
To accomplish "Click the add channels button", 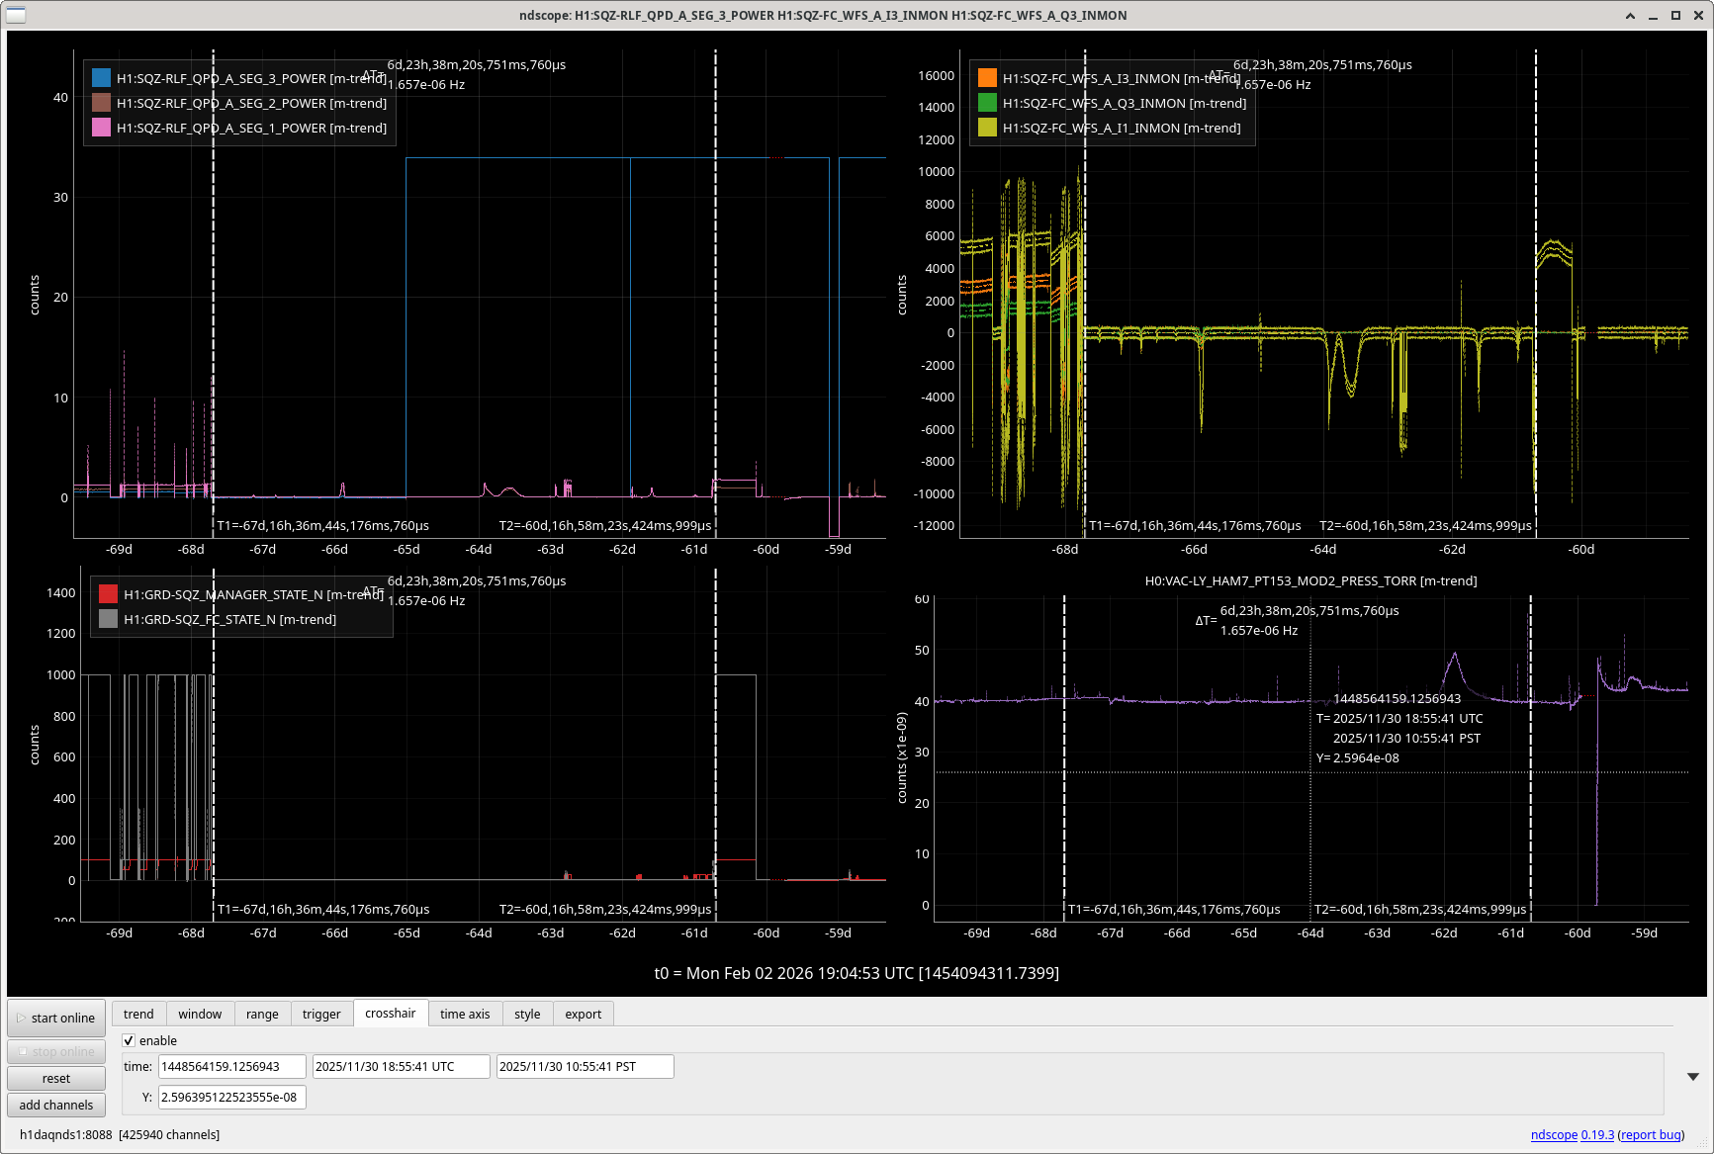I will (56, 1105).
